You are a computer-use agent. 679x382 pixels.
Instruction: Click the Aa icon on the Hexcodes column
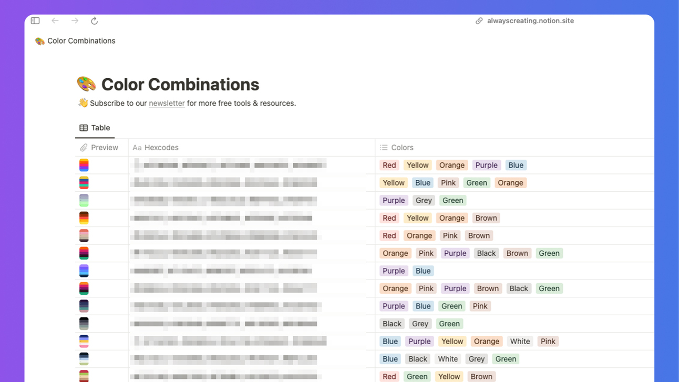point(137,148)
